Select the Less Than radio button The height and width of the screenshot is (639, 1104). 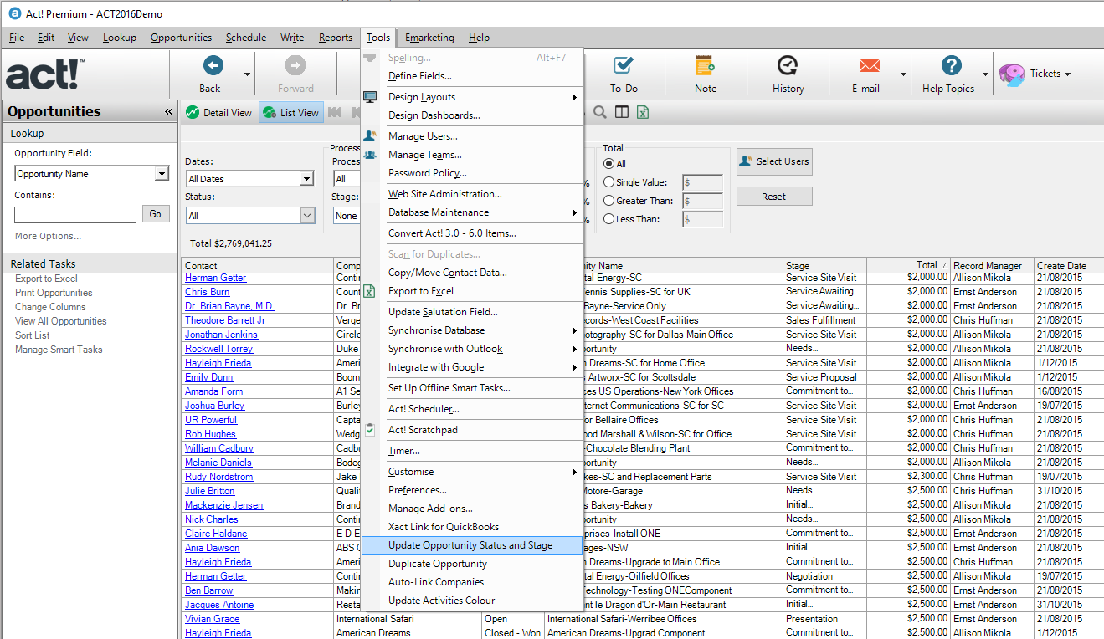click(608, 219)
